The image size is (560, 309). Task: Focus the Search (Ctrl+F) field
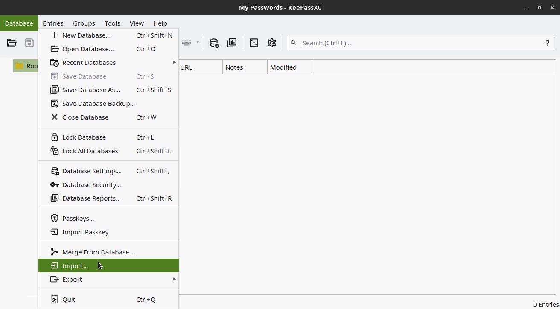click(420, 43)
